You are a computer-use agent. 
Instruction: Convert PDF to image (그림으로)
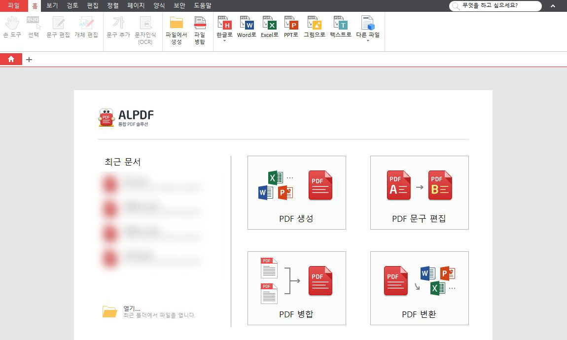click(x=314, y=27)
